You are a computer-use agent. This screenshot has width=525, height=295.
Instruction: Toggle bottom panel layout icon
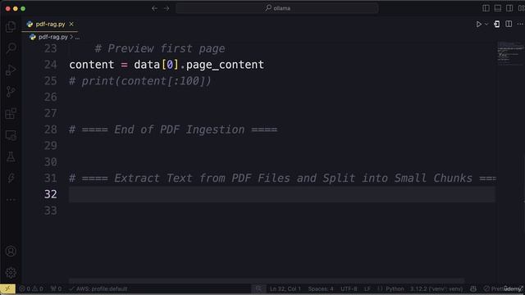coord(498,8)
